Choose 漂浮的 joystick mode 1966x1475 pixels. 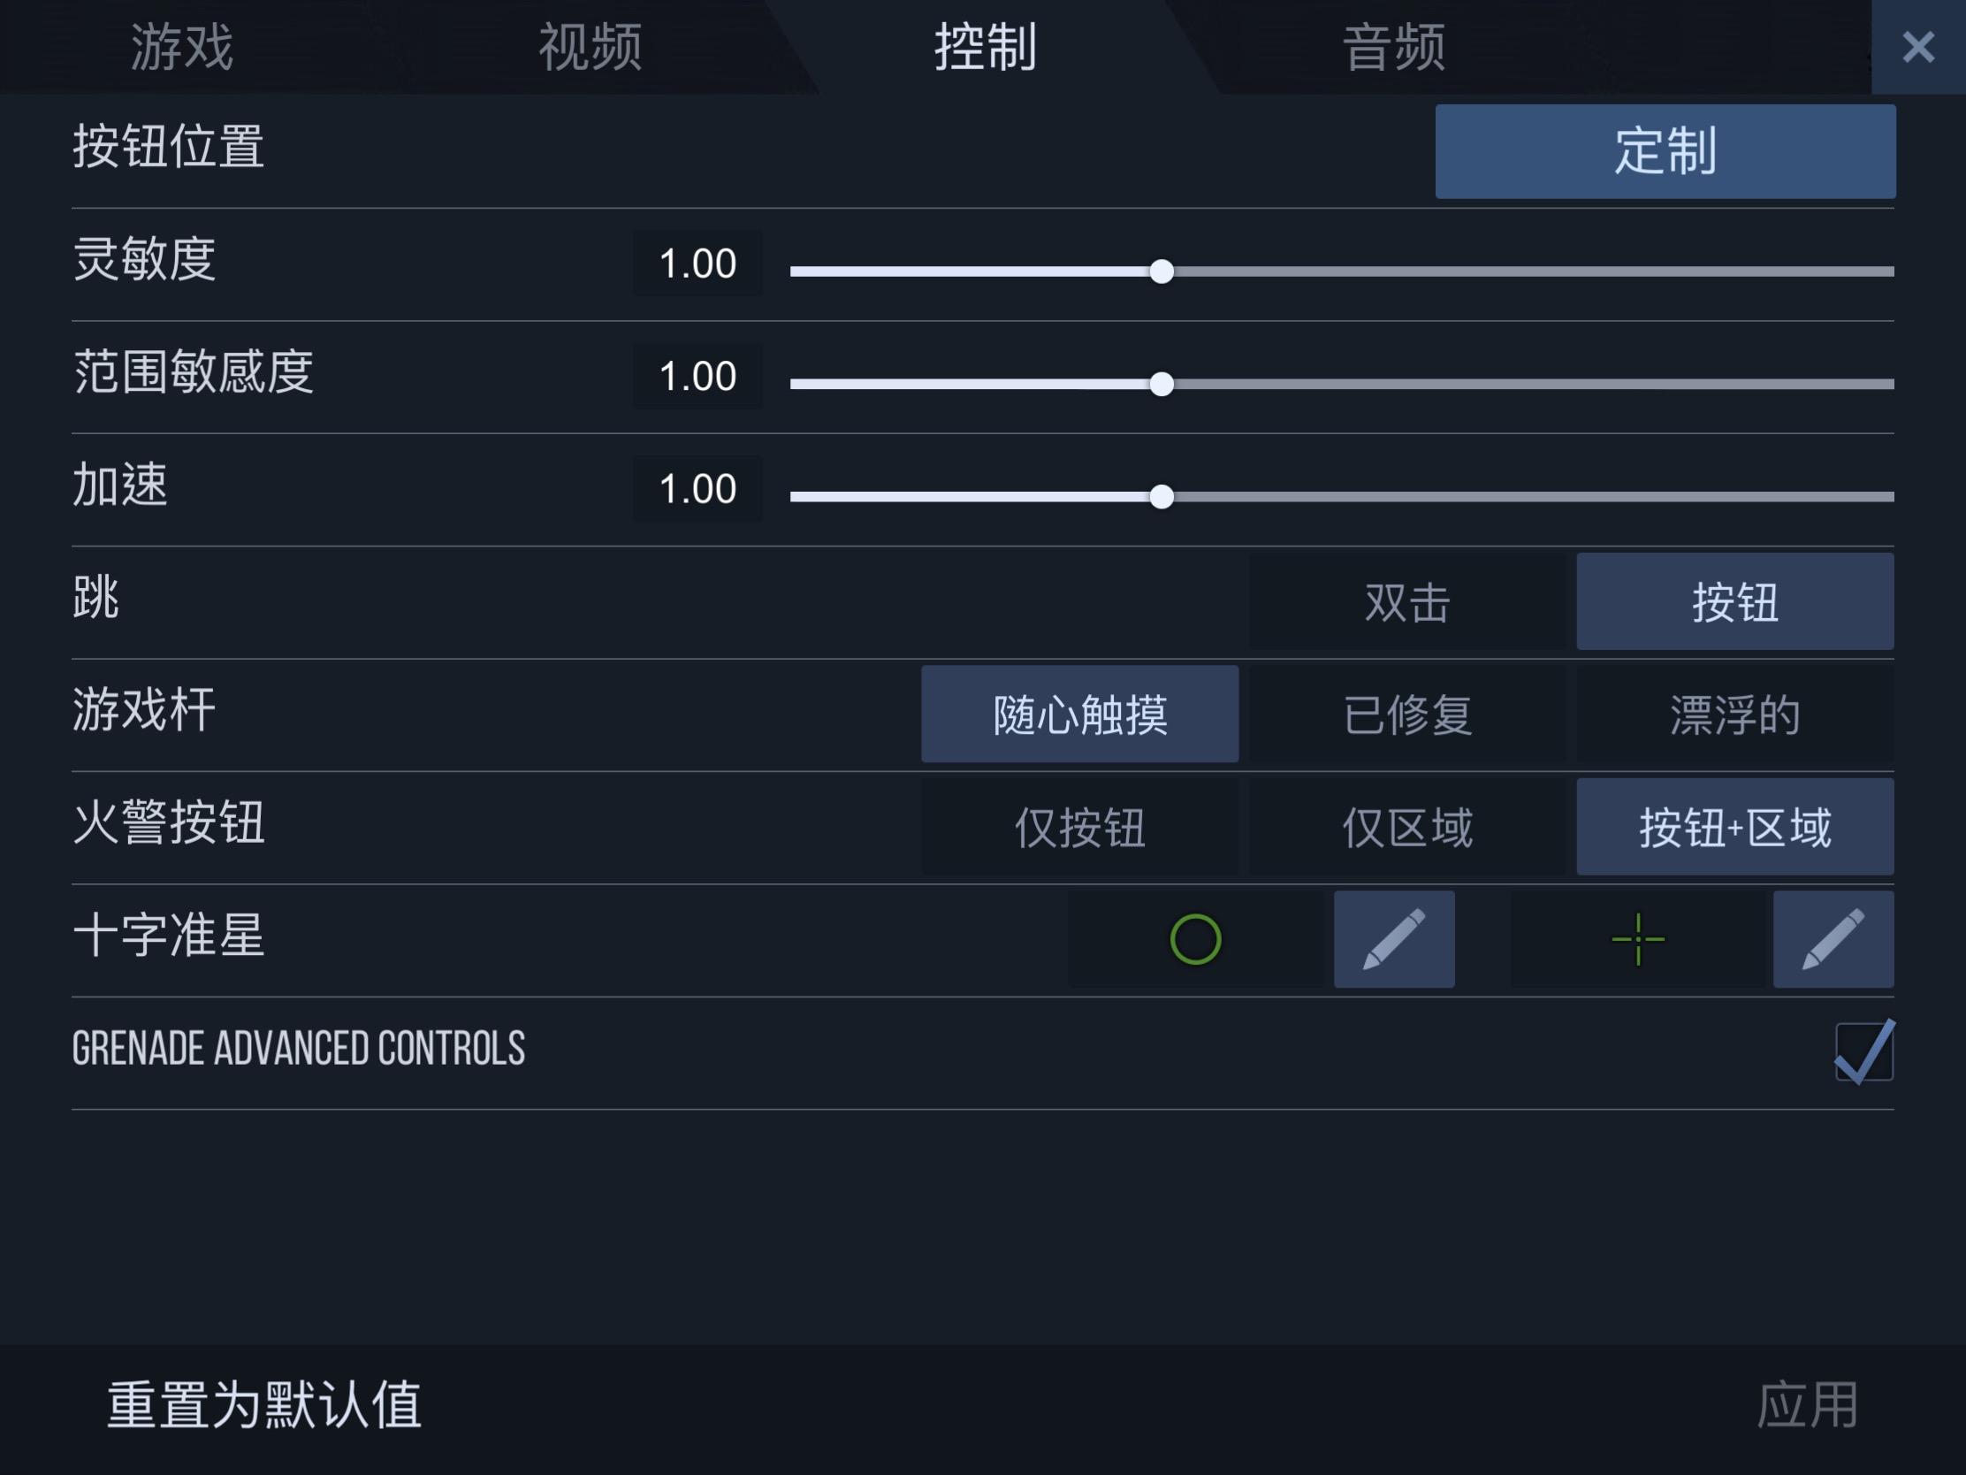tap(1735, 714)
